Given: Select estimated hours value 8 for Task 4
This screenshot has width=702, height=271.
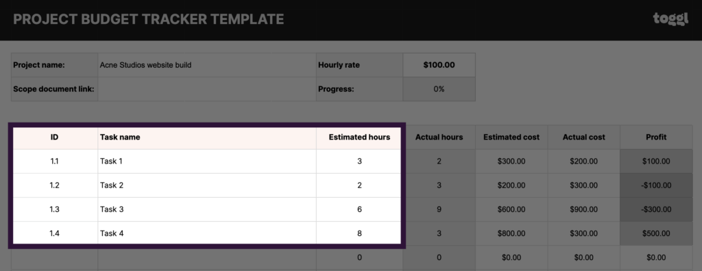Looking at the screenshot, I should point(359,233).
